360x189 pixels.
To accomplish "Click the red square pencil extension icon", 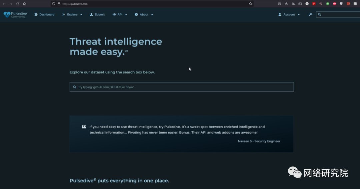I will point(314,4).
